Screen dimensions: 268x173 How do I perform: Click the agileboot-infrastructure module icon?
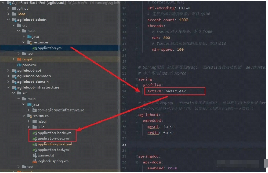pyautogui.click(x=14, y=87)
